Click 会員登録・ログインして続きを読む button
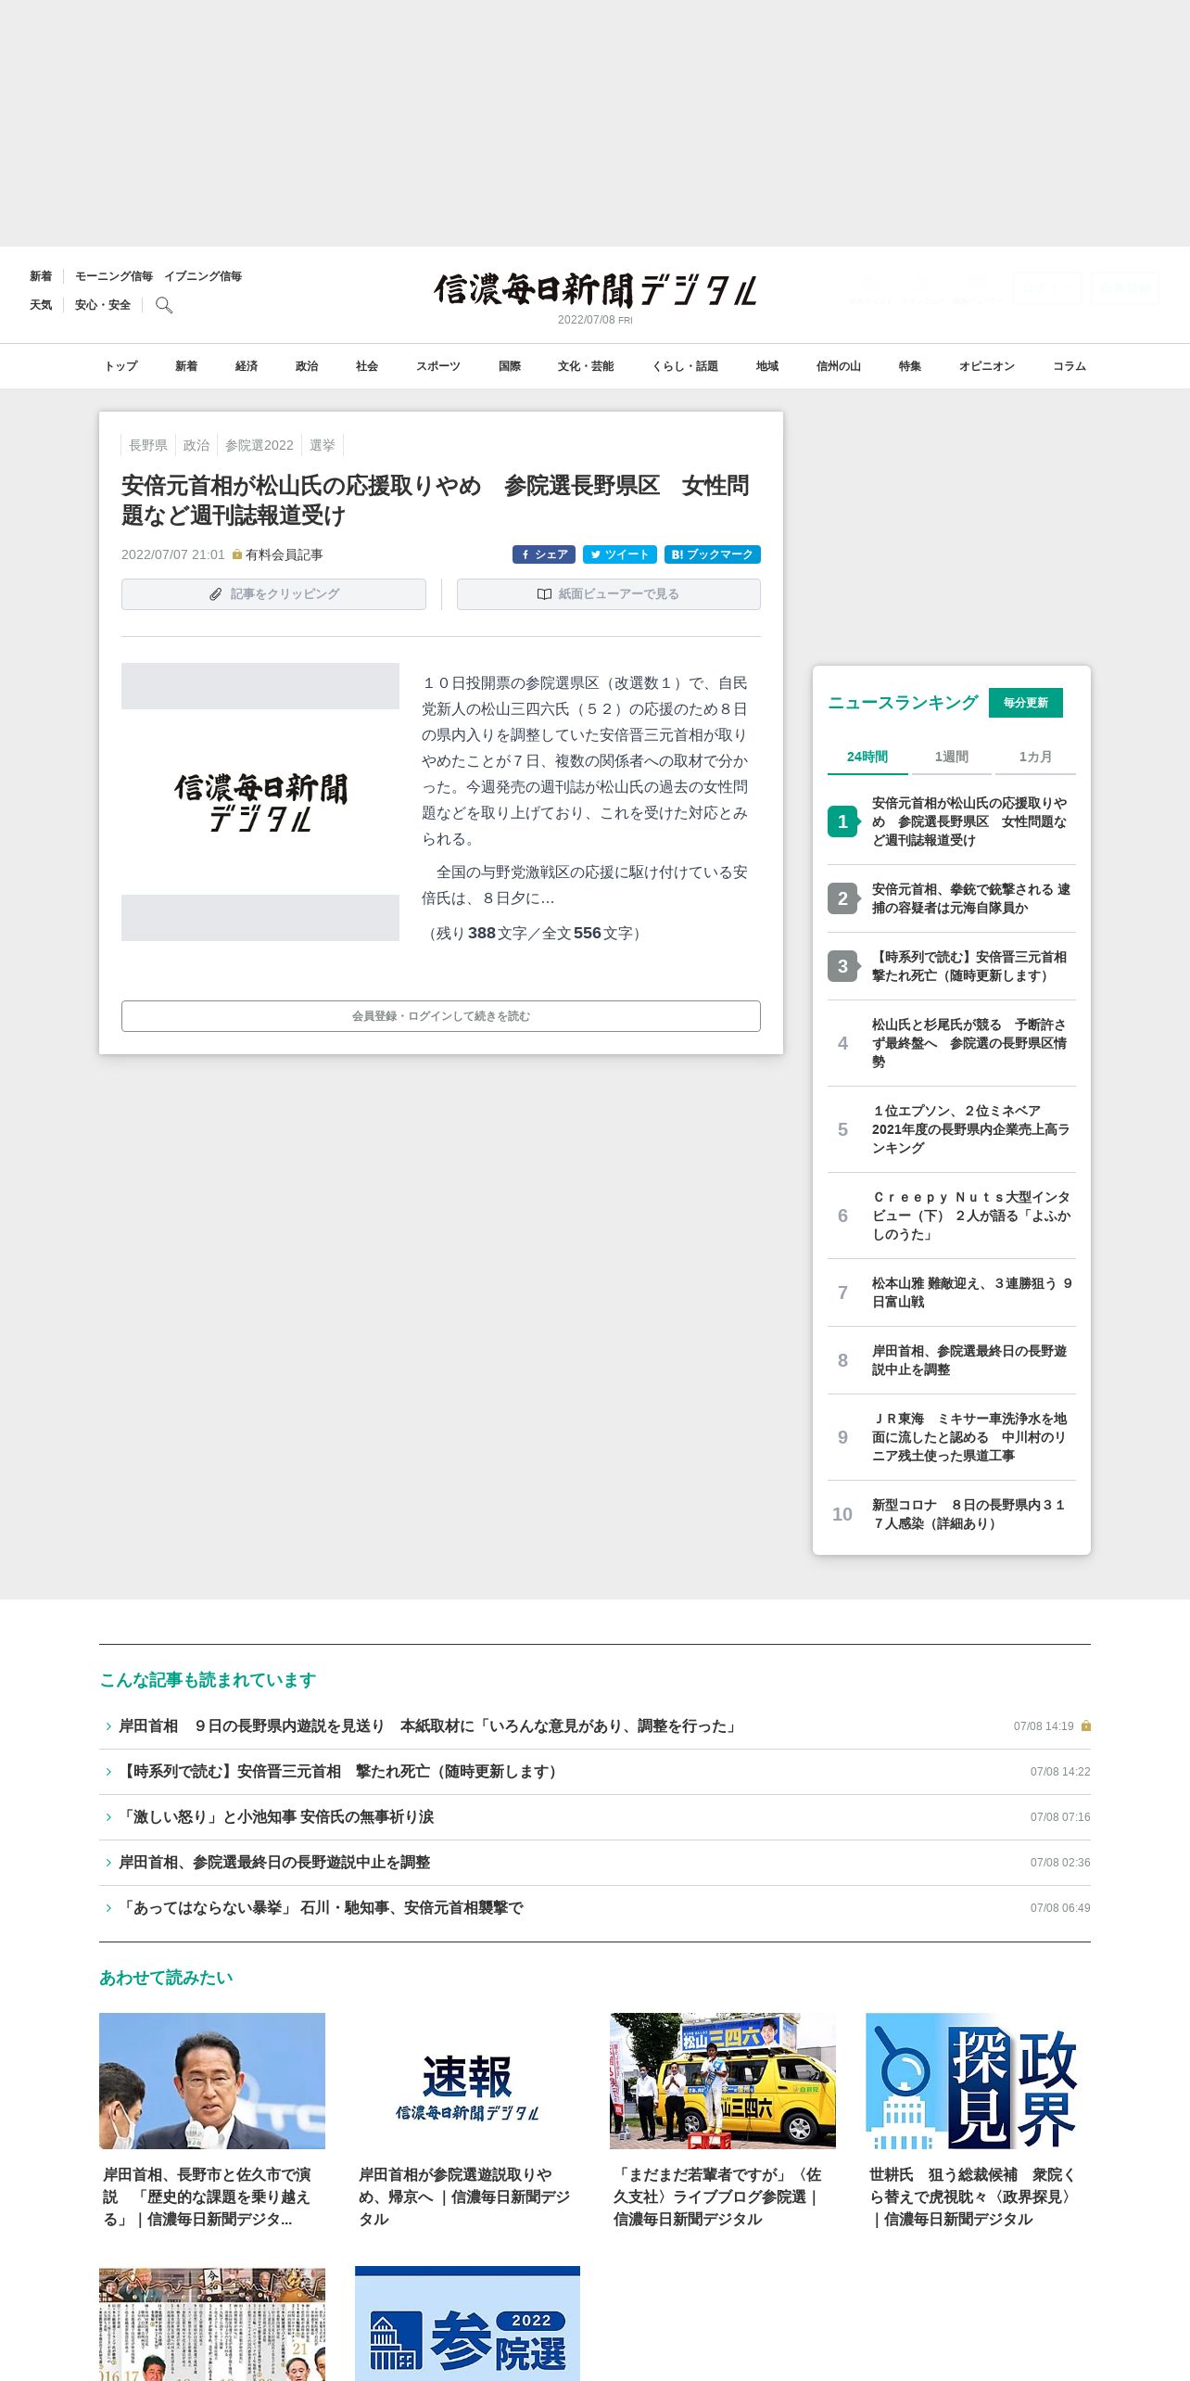1190x2381 pixels. click(x=441, y=1016)
